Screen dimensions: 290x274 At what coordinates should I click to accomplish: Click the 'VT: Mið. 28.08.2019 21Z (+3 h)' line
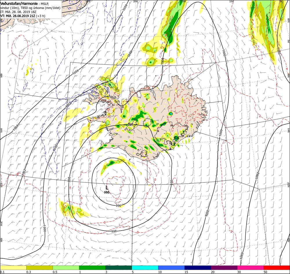coord(23,16)
